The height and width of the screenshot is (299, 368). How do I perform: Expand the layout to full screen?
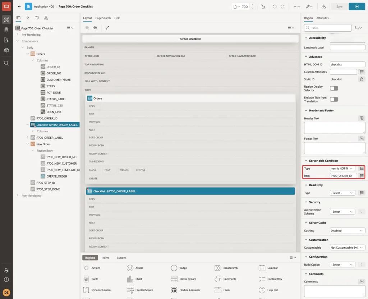(107, 28)
